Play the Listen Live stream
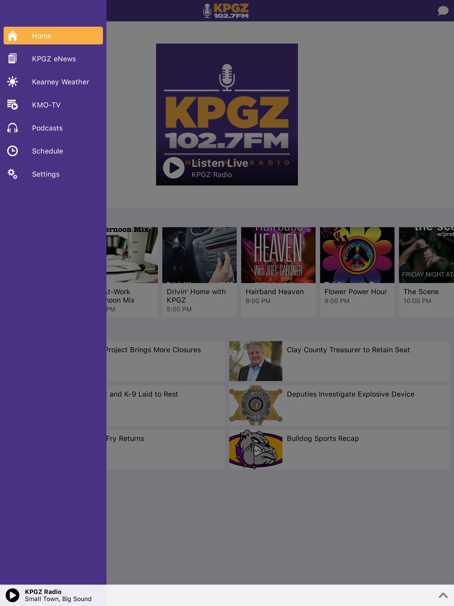The width and height of the screenshot is (454, 606). (174, 168)
